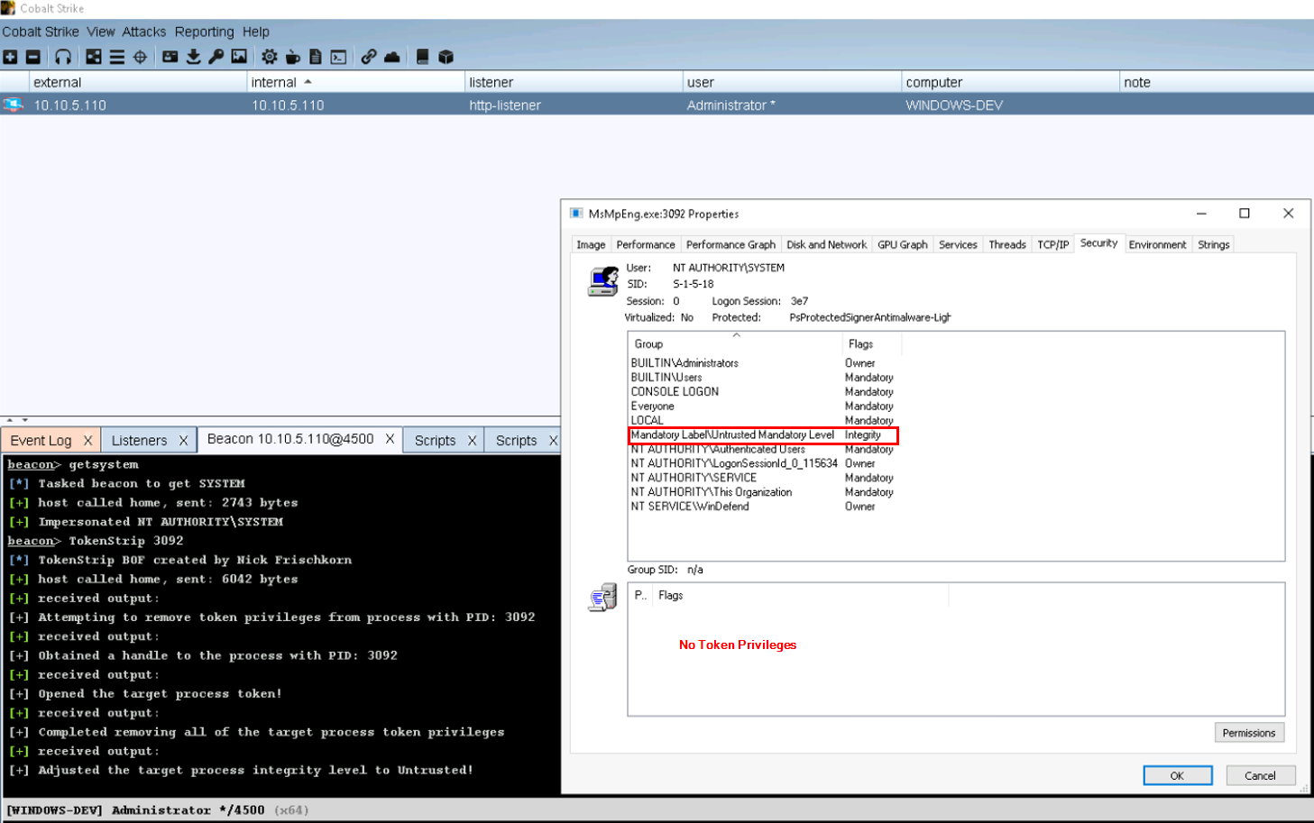Close the Beacon 10.10.5.110@4500 tab
Screen dimensions: 1314x823
click(390, 439)
